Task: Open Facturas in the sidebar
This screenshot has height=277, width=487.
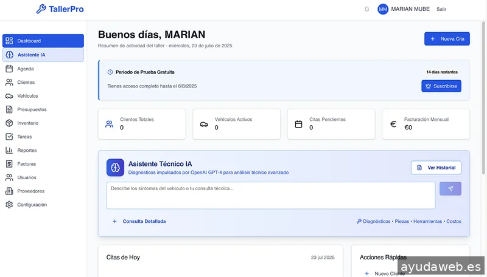Action: point(43,164)
